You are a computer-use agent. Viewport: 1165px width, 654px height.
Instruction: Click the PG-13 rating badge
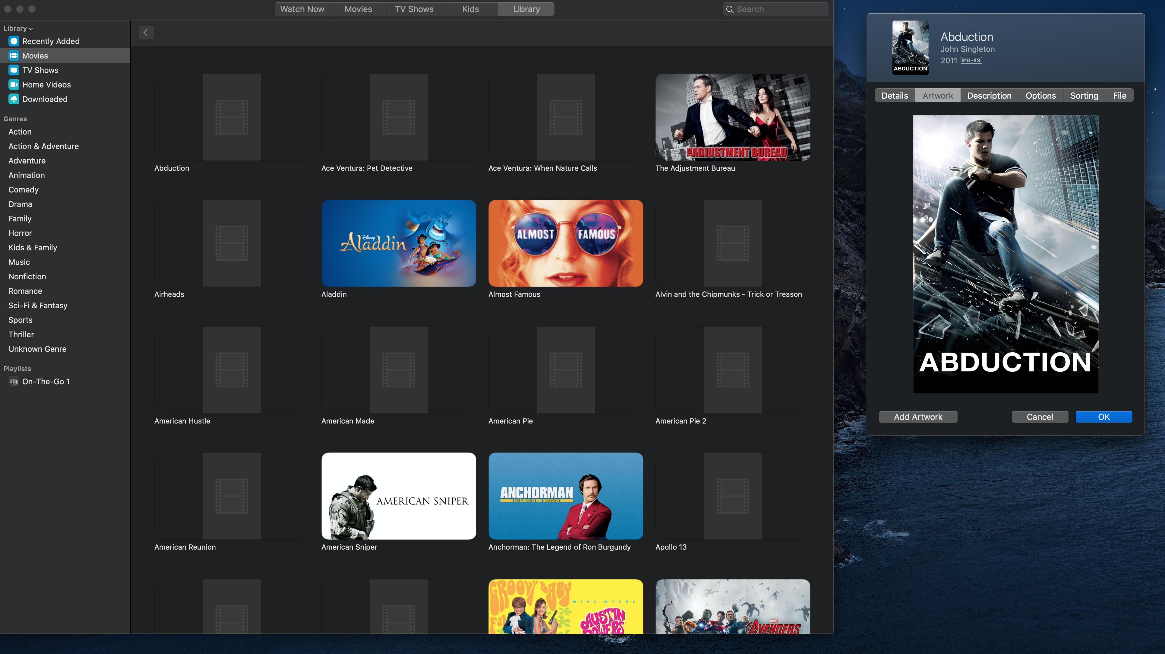[971, 61]
